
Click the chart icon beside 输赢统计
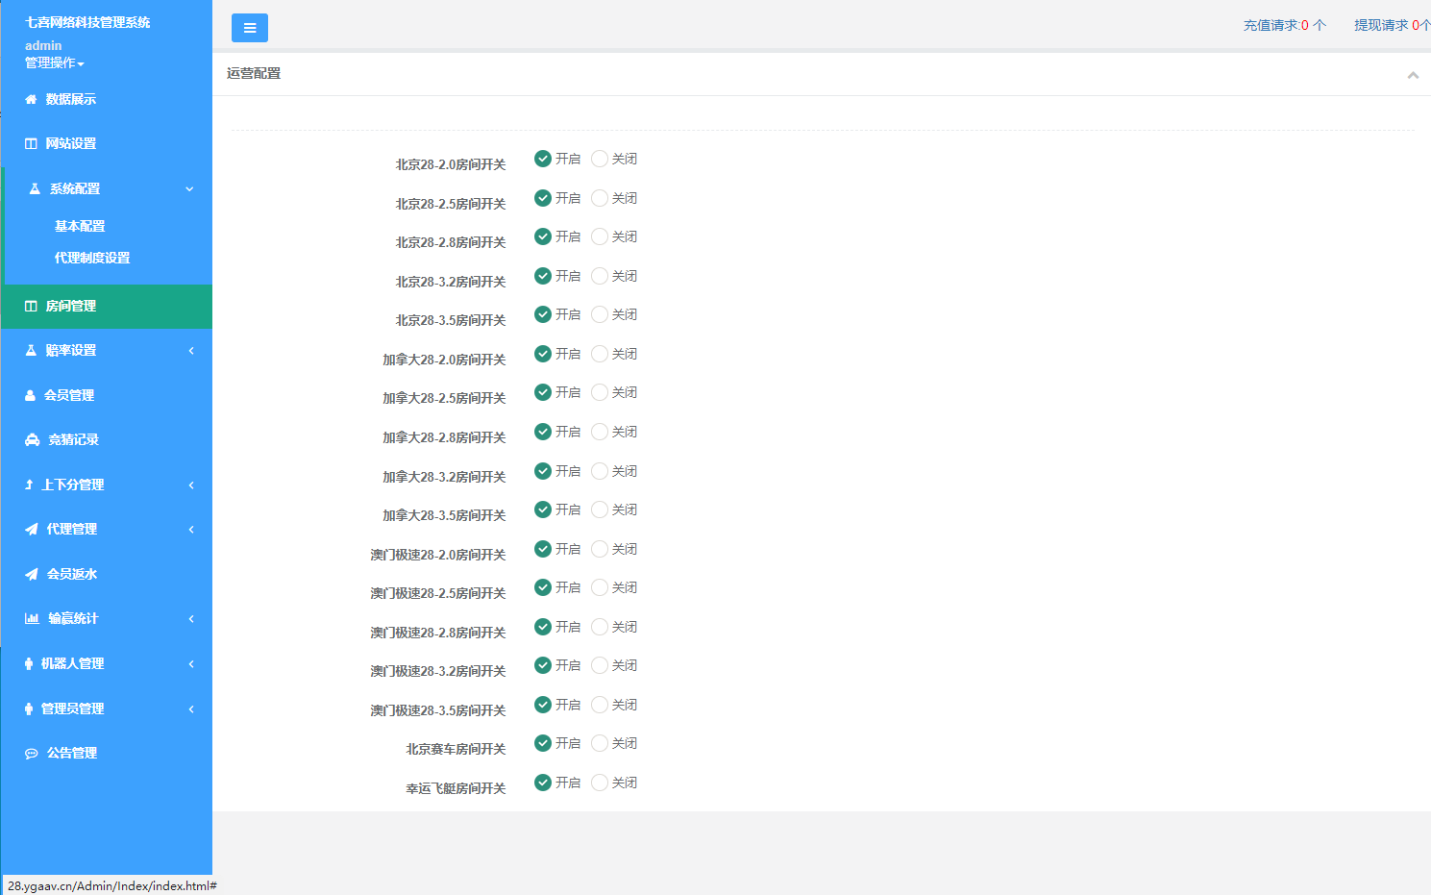tap(32, 618)
